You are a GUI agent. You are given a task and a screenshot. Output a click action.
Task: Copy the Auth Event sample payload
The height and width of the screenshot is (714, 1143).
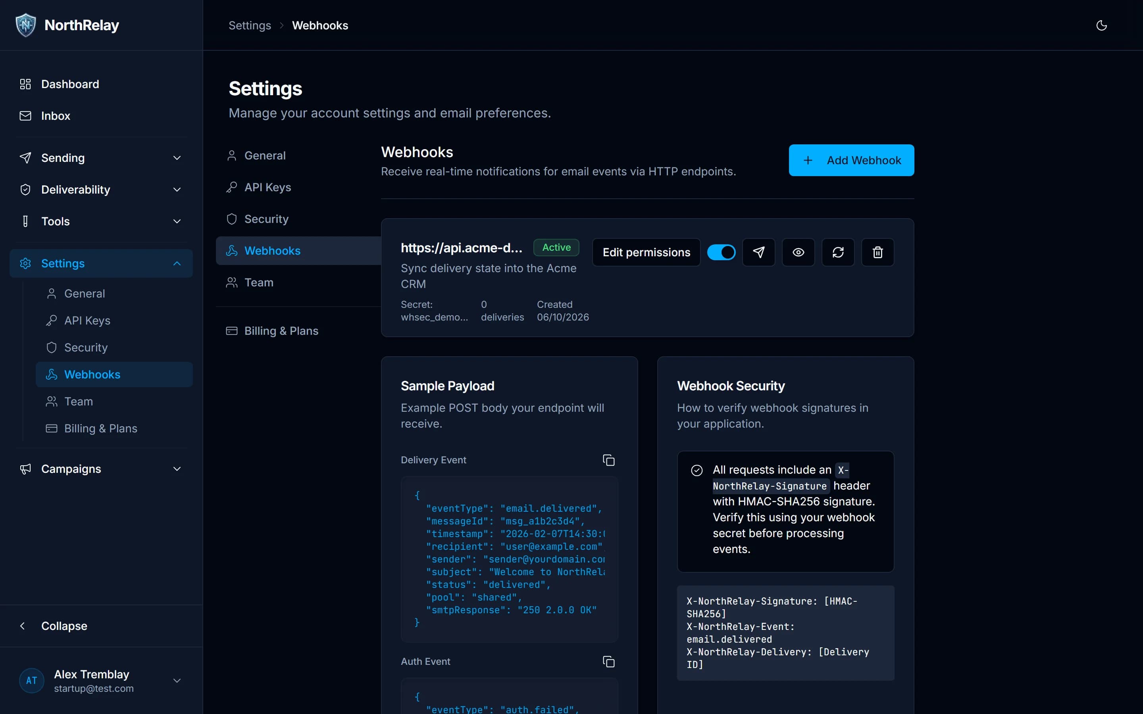click(x=608, y=662)
